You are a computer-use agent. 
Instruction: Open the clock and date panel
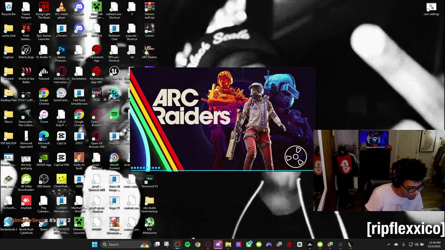434,244
